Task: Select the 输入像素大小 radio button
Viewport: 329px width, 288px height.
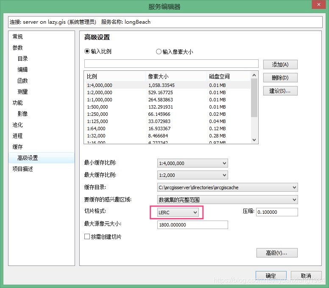Action: [x=159, y=52]
